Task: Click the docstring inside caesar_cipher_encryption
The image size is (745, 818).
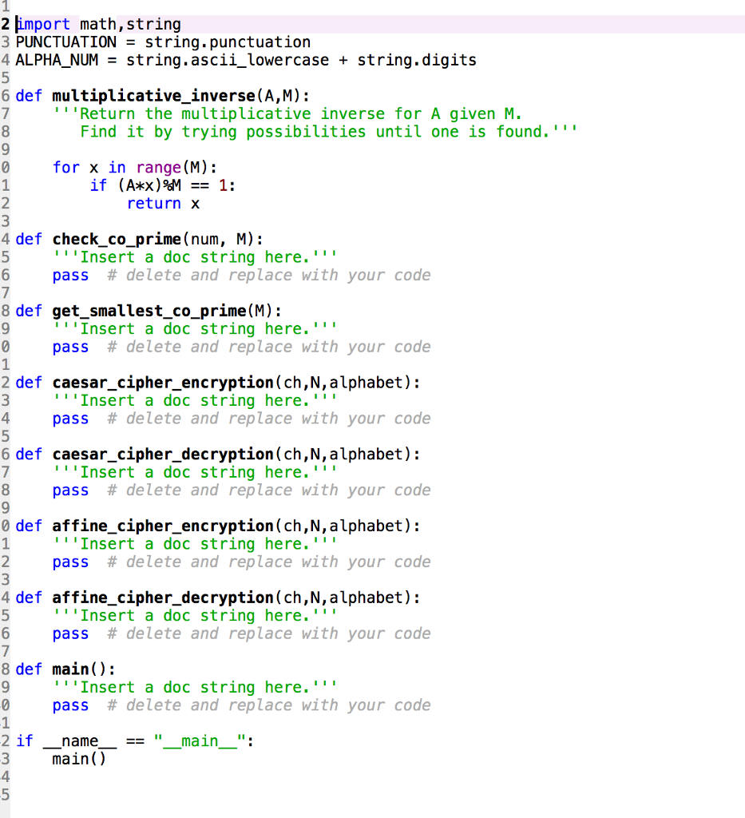Action: click(195, 401)
